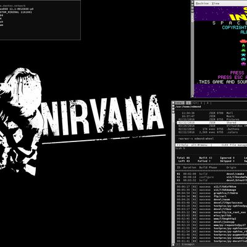Click the 'Duration' column header in build list
Viewport: 247px width, 247px height.
tap(190, 167)
